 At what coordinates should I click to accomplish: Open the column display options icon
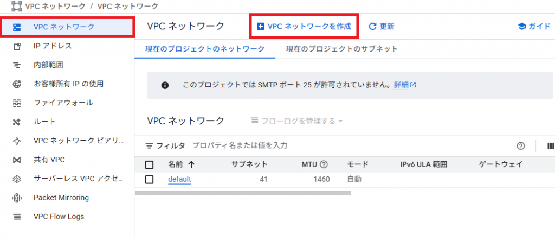click(x=550, y=145)
